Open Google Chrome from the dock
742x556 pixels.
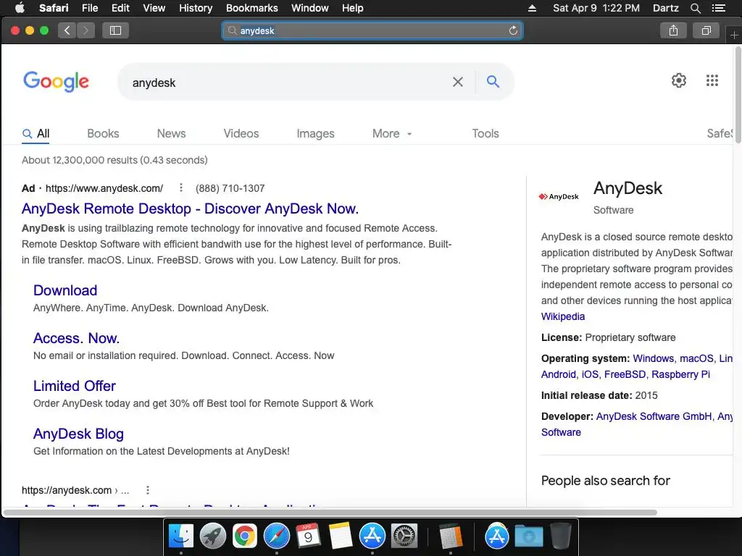(244, 536)
